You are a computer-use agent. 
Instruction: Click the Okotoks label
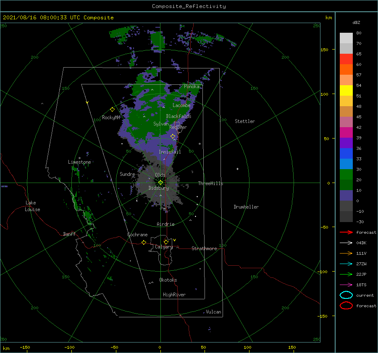[168, 280]
